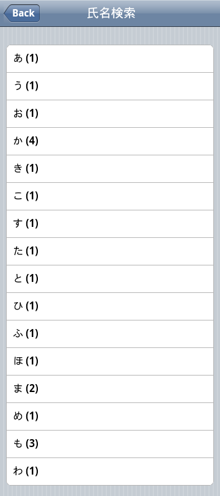Open the う (1) name group

[110, 86]
